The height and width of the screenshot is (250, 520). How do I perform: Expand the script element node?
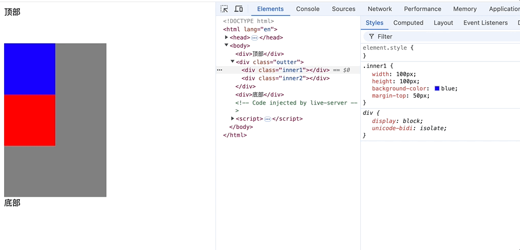click(233, 118)
